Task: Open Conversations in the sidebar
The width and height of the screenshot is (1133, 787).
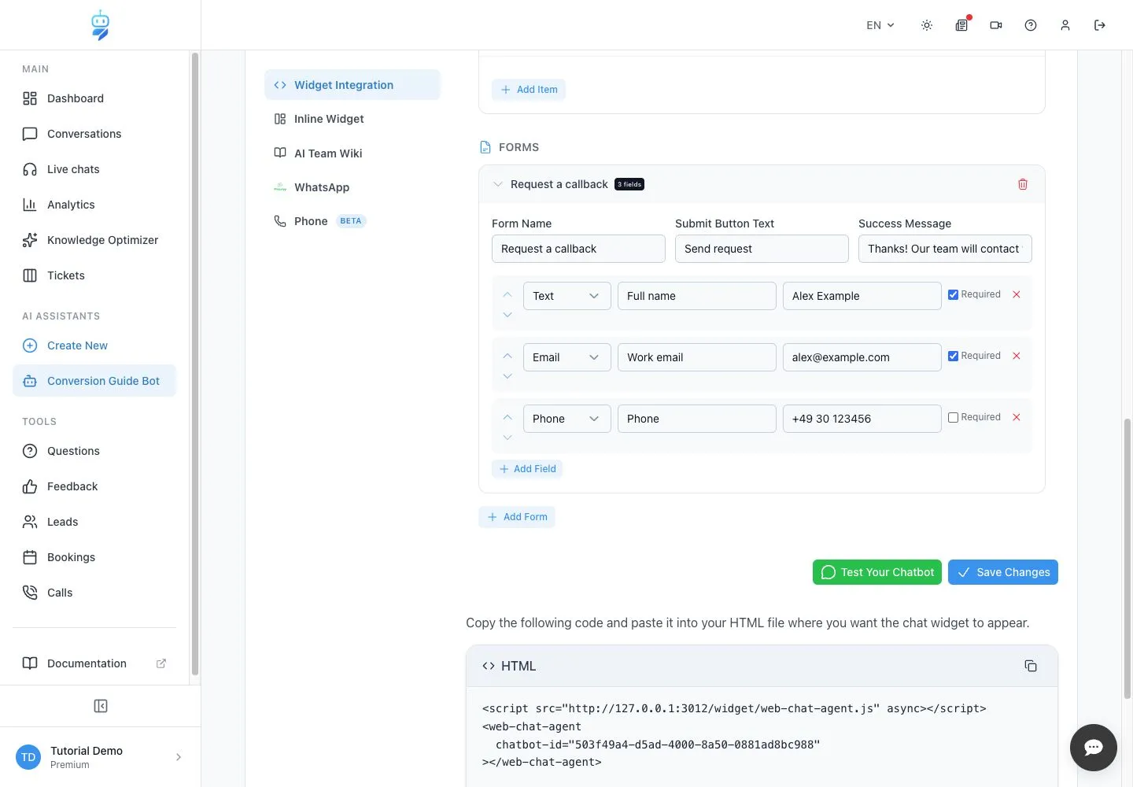Action: tap(94, 134)
